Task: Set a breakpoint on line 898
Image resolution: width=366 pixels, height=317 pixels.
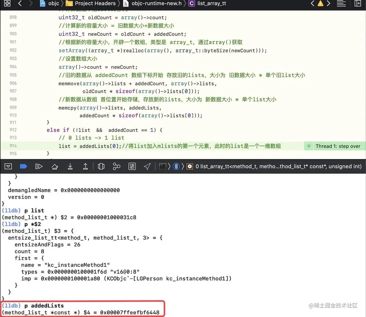Action: coord(13,17)
